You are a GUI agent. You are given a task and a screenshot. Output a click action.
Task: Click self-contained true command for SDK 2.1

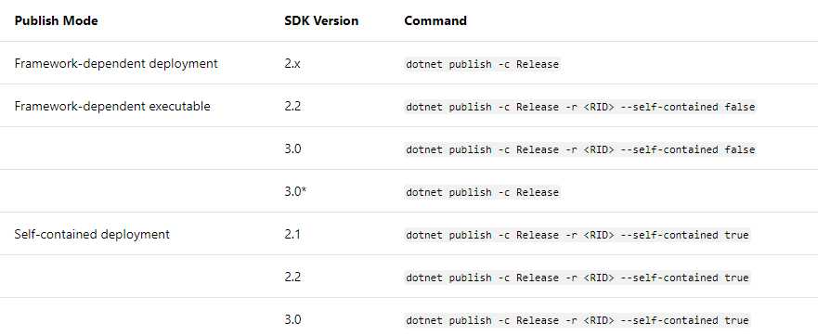pyautogui.click(x=578, y=235)
